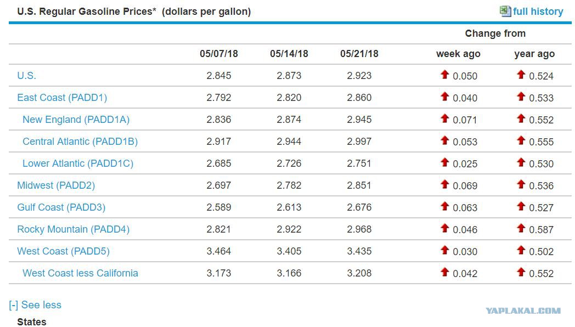Open Midwest (PADD2) link
Image resolution: width=575 pixels, height=327 pixels.
click(x=56, y=185)
